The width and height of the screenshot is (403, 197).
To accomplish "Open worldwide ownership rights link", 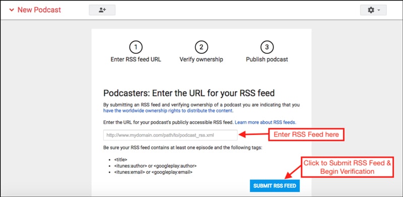I will (168, 111).
